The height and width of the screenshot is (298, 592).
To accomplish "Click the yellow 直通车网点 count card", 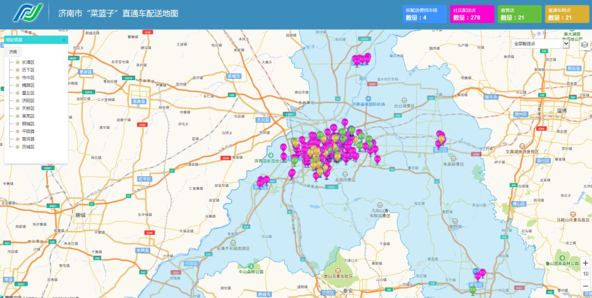I will tap(566, 14).
